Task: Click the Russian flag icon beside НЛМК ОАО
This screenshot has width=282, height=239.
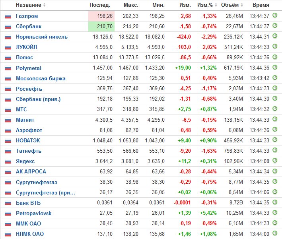Action: click(8, 234)
